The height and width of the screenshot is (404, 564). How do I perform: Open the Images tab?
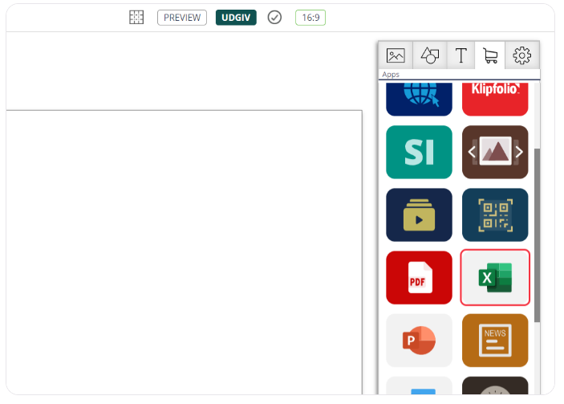(396, 55)
